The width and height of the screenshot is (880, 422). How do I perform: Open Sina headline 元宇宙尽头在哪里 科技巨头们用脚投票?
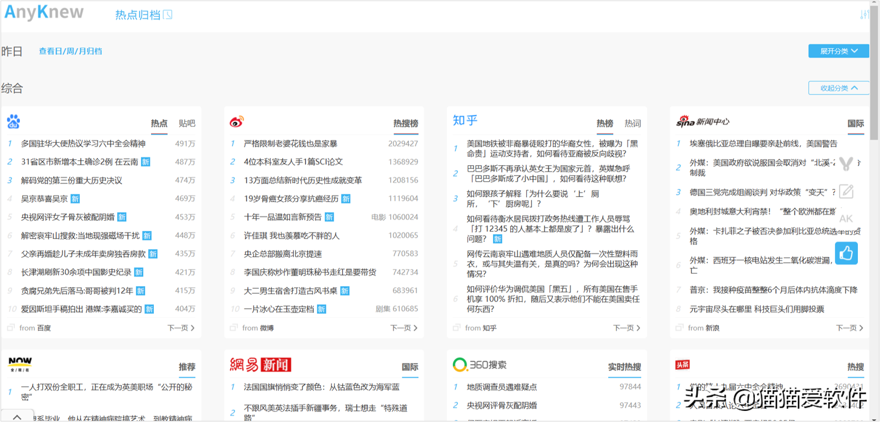click(757, 309)
